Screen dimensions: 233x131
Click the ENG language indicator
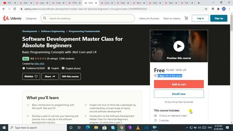210,128
